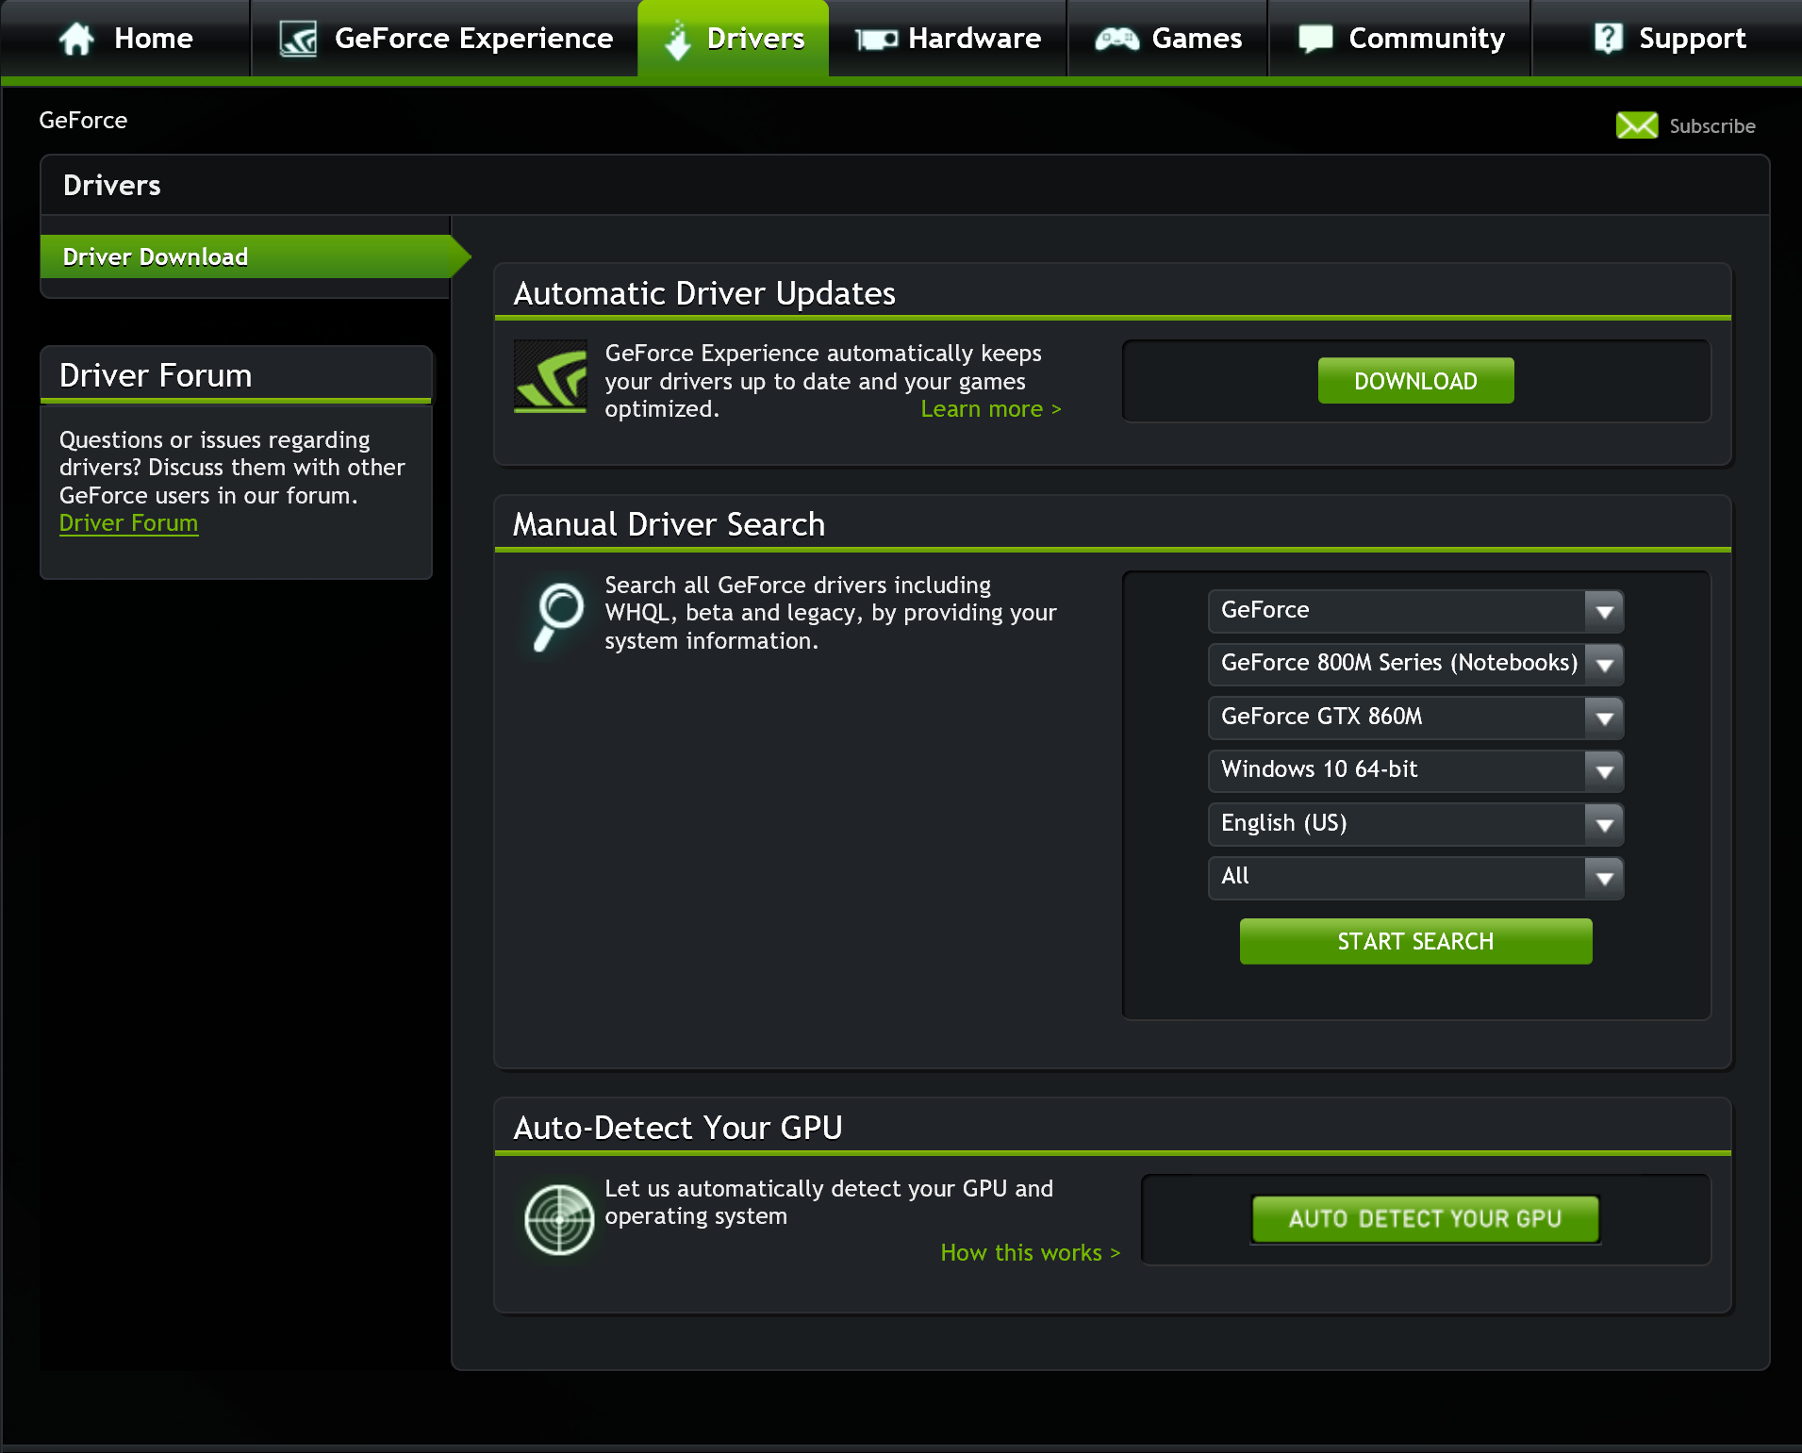1802x1453 pixels.
Task: Click the Home house icon
Action: coord(76,39)
